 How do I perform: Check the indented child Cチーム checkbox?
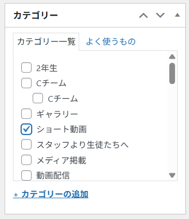[x=38, y=98]
